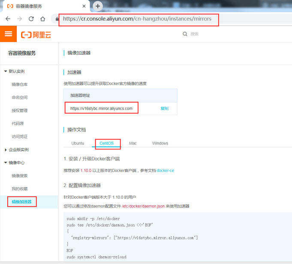Click the 加速器地址 header
The image size is (292, 264).
(x=80, y=96)
